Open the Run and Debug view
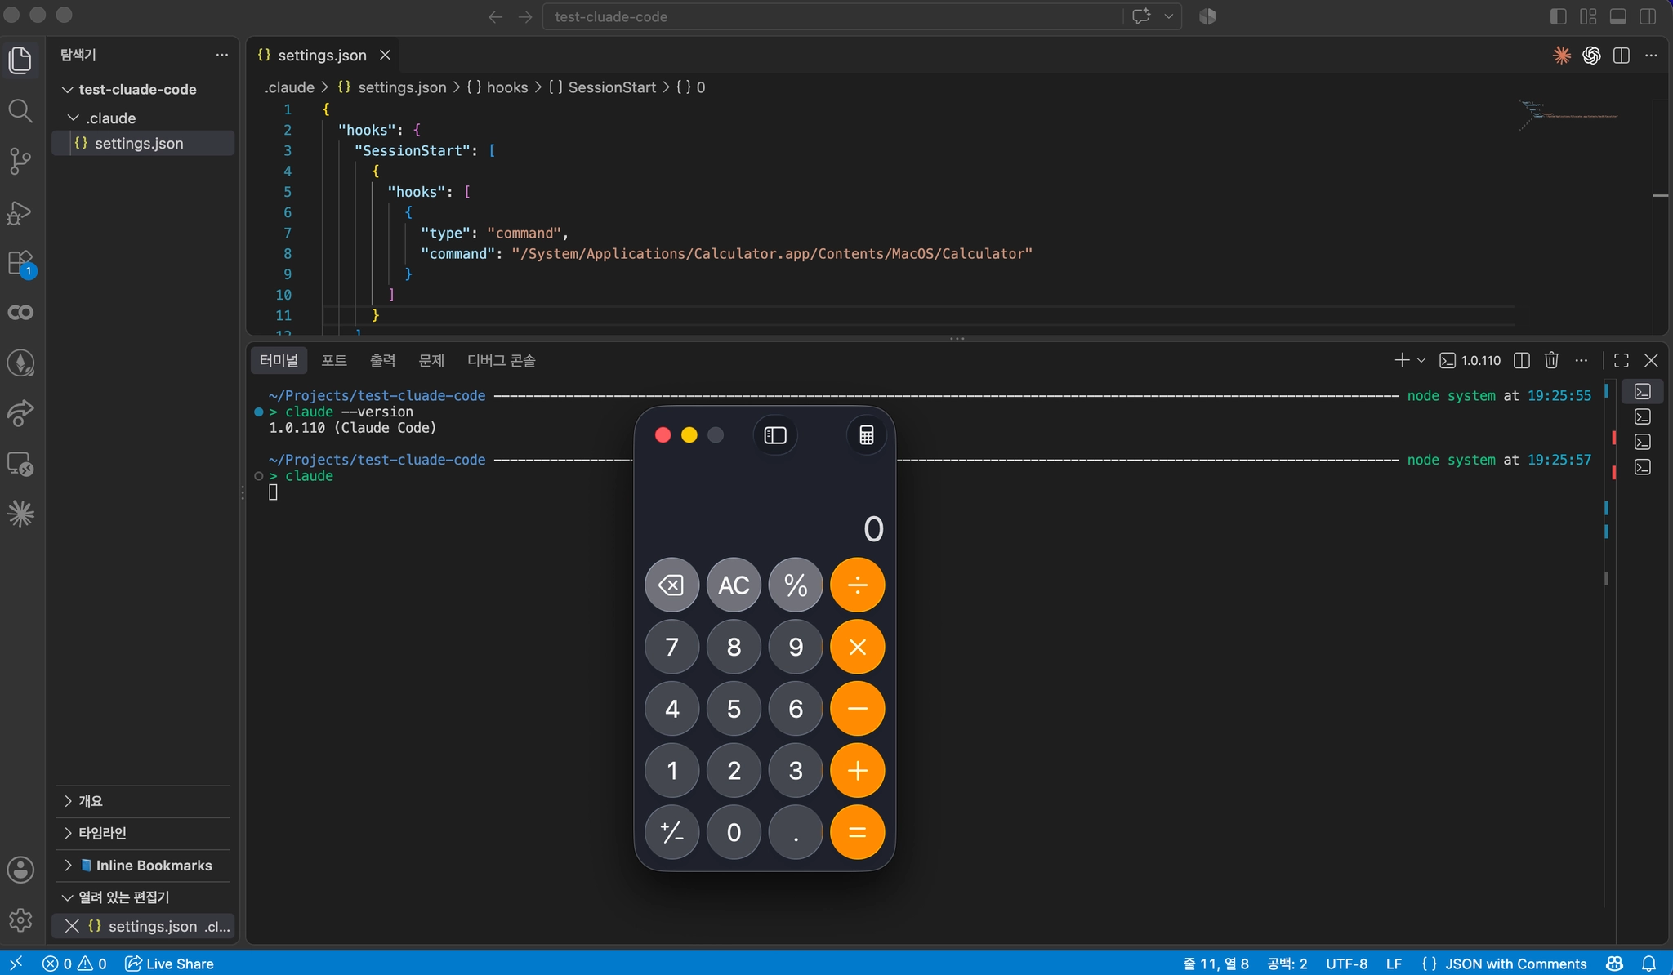This screenshot has height=975, width=1673. (20, 212)
